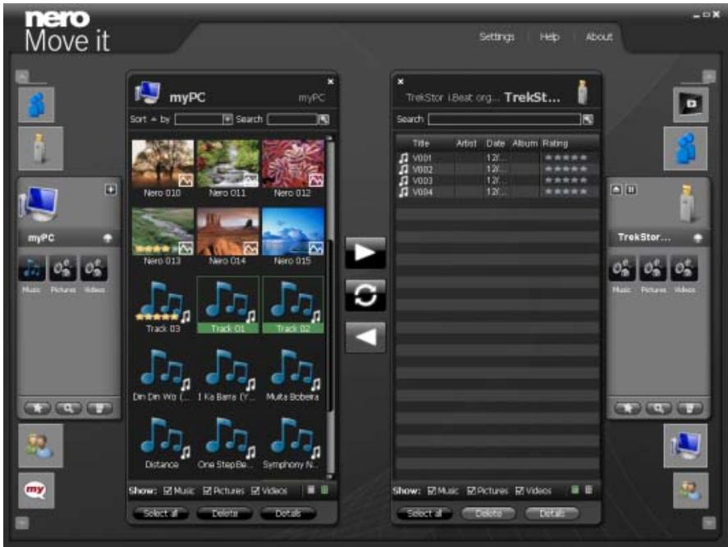Click the collapse arrow at top left corner

[x=22, y=75]
